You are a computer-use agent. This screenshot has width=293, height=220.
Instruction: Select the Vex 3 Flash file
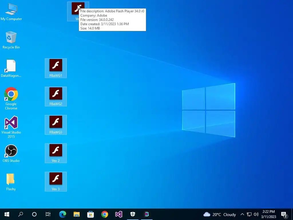tap(56, 182)
